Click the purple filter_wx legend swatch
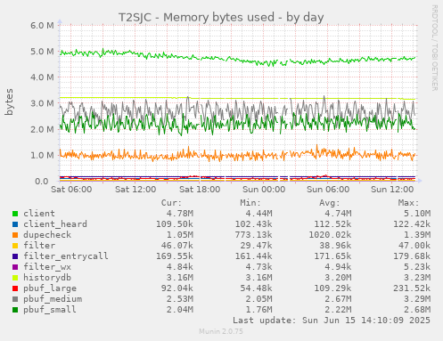This screenshot has height=341, width=443. coord(15,267)
